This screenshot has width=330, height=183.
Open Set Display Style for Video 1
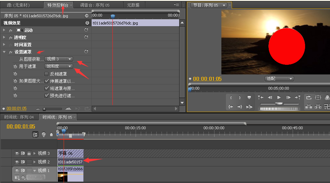pyautogui.click(x=17, y=177)
